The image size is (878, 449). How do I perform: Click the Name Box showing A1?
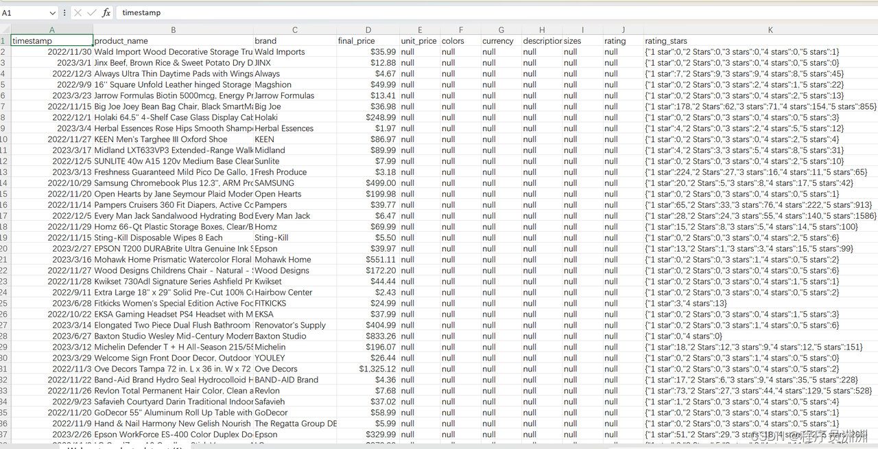pyautogui.click(x=25, y=13)
